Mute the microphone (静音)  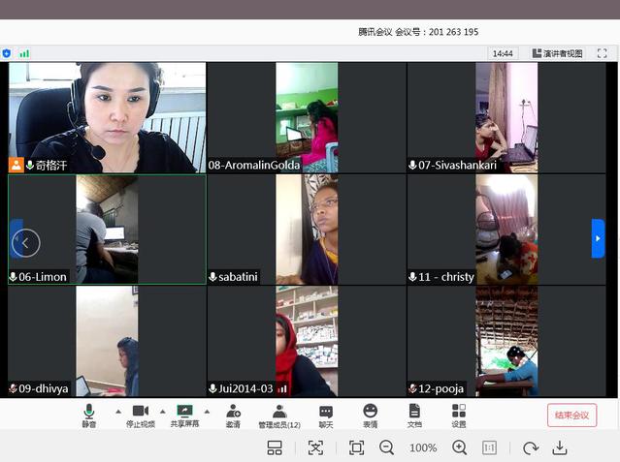pyautogui.click(x=89, y=415)
